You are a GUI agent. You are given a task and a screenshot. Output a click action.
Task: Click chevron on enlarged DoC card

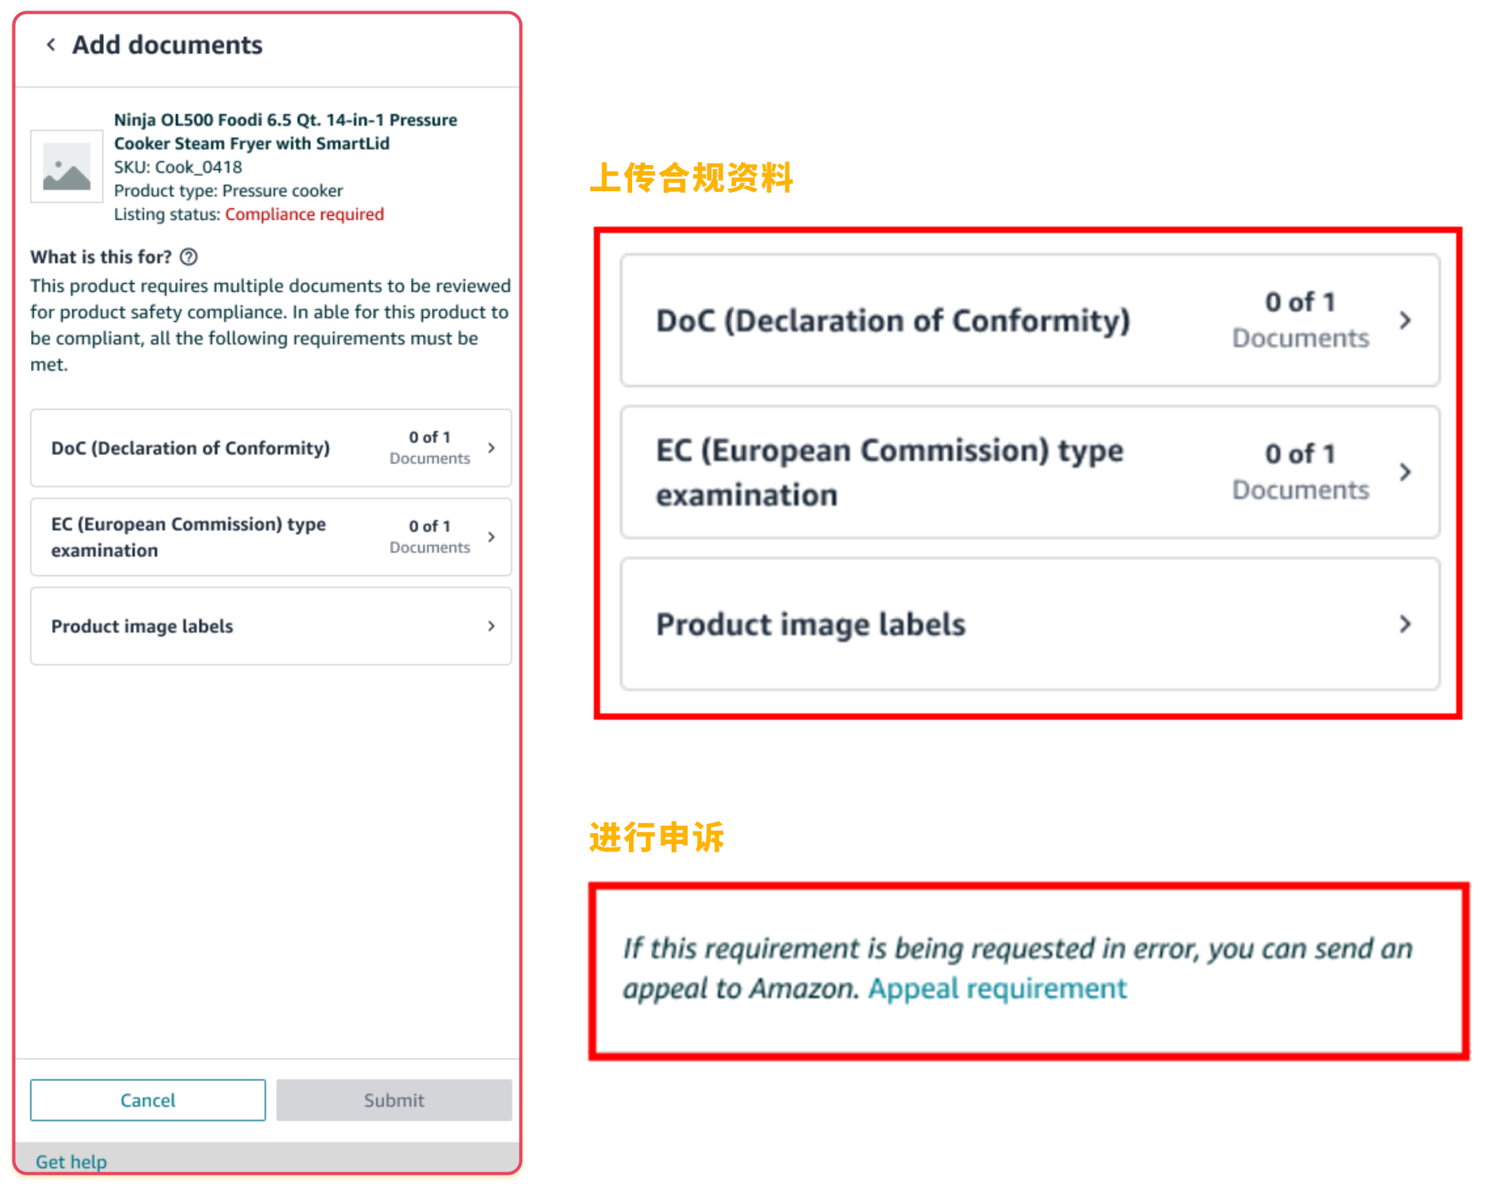coord(1405,320)
